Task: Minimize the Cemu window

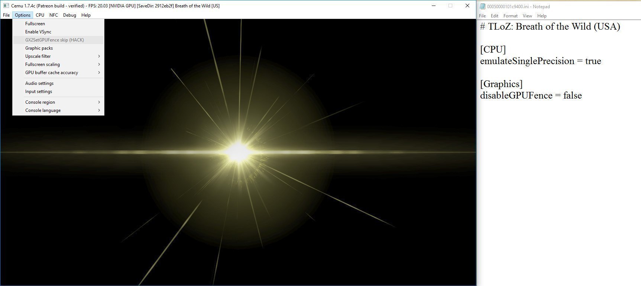Action: 433,6
